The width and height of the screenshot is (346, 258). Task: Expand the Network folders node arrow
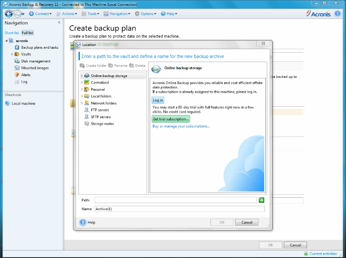click(x=82, y=103)
